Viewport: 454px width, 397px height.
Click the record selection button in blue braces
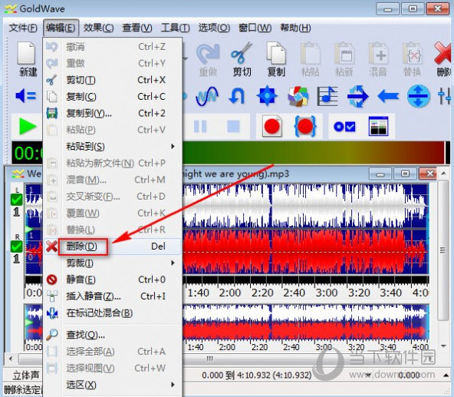304,126
